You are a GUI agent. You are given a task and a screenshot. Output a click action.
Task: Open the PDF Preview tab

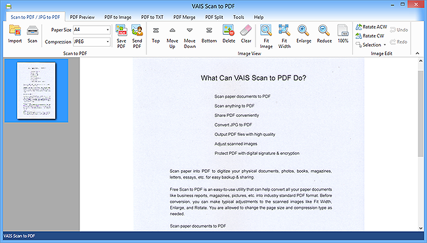(82, 17)
